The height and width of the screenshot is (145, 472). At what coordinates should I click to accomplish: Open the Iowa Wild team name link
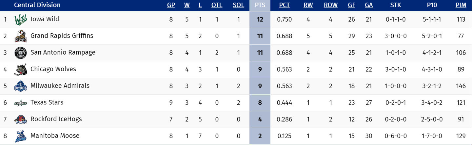point(45,19)
